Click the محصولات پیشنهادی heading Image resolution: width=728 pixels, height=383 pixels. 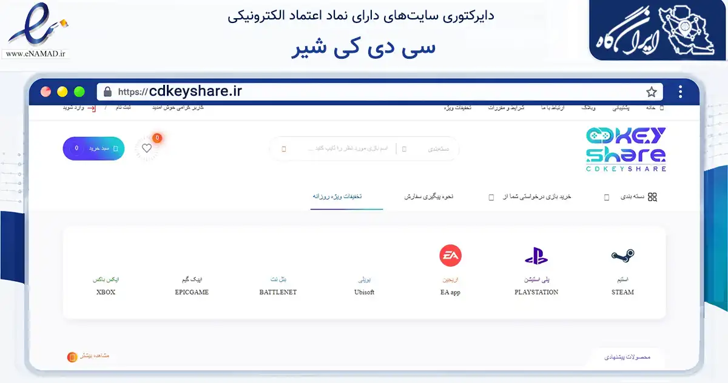click(627, 357)
